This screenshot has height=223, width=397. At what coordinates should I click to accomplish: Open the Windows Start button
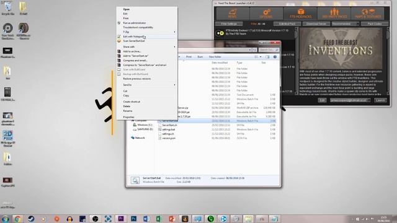point(6,219)
